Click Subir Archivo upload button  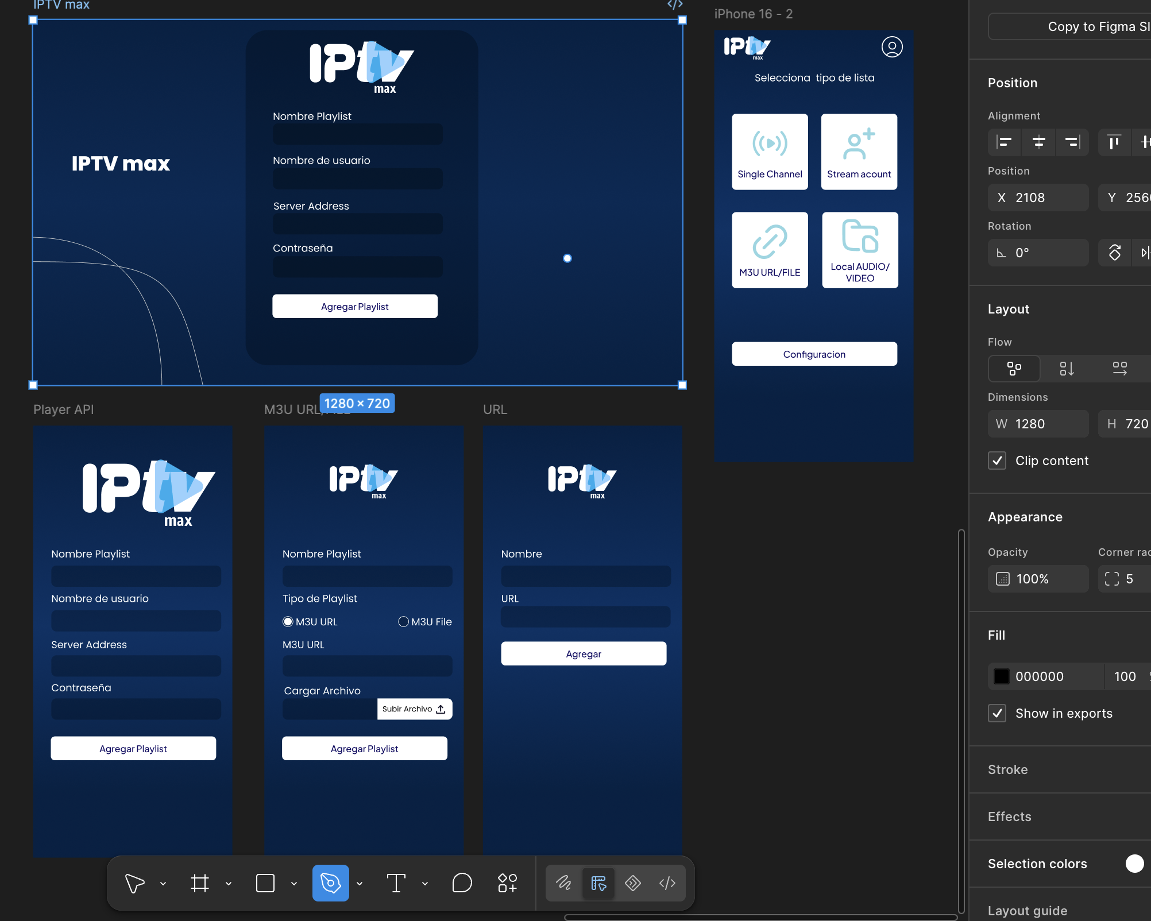click(415, 709)
